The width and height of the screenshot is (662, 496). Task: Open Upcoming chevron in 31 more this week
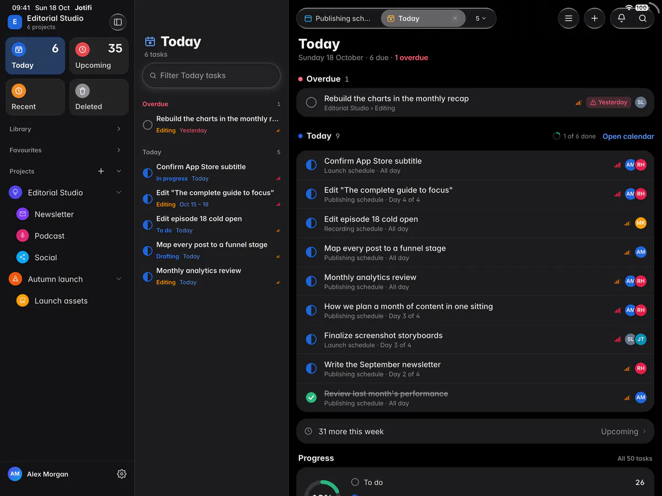click(x=644, y=432)
